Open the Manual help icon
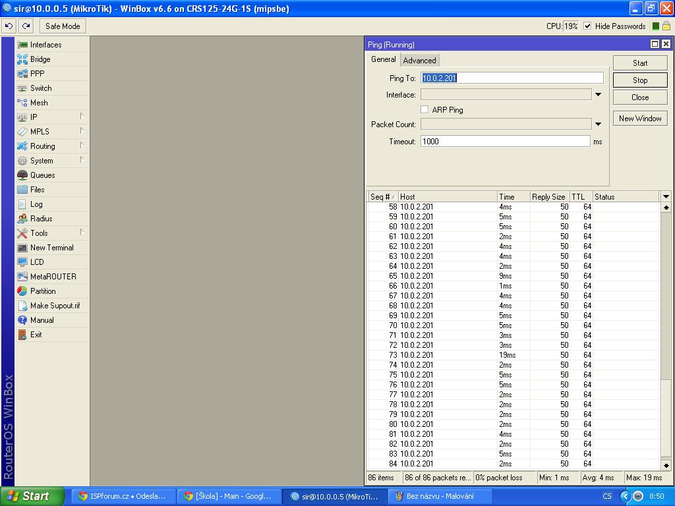The height and width of the screenshot is (506, 675). 22,320
